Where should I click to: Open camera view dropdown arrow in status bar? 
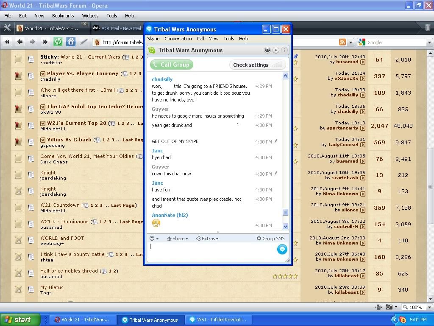396,307
